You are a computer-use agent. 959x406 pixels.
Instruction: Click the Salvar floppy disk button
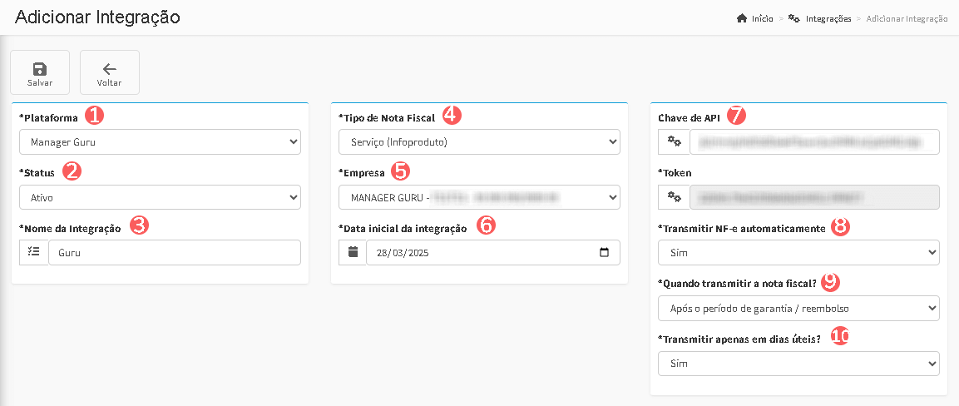(40, 72)
